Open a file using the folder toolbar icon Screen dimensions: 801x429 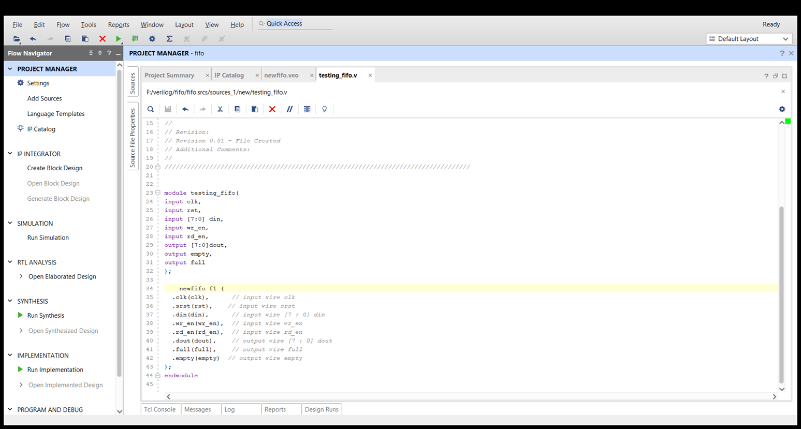(x=16, y=39)
